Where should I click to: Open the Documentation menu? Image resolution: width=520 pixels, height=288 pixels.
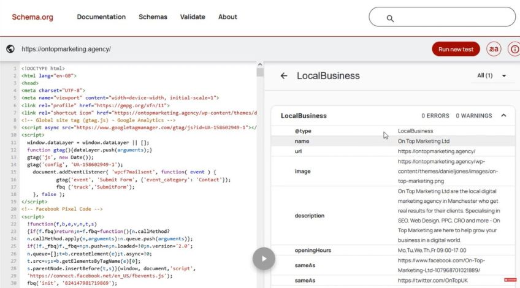tap(101, 17)
